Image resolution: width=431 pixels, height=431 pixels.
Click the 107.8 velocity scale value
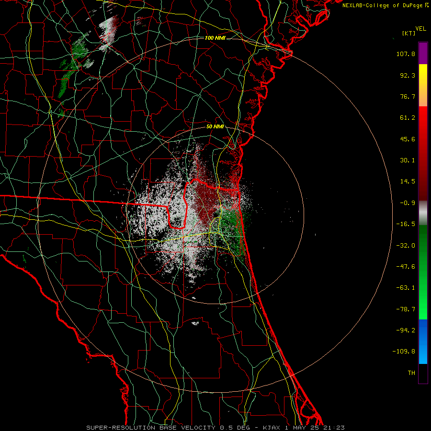coord(406,54)
